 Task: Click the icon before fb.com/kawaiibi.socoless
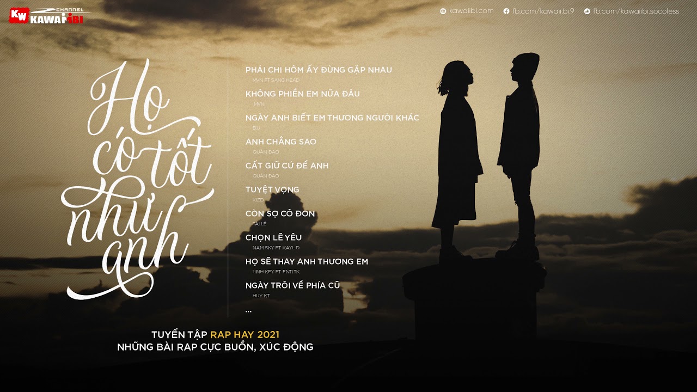click(x=587, y=11)
